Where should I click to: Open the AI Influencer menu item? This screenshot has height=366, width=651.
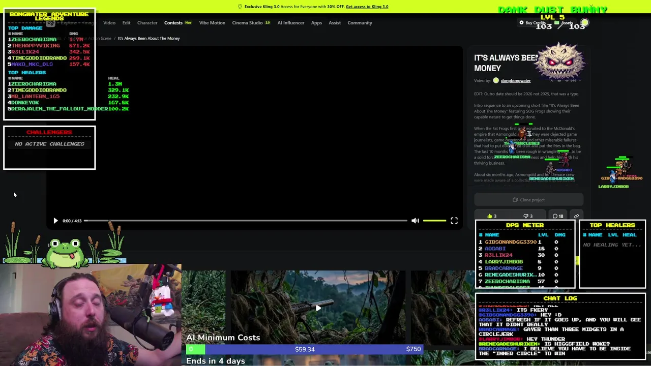tap(290, 22)
